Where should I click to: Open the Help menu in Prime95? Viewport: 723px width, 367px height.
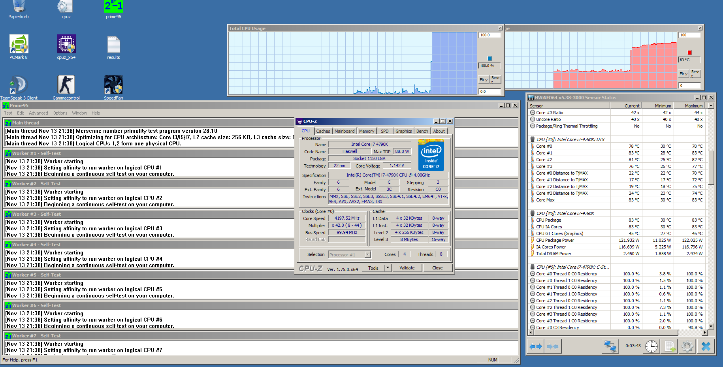point(96,113)
